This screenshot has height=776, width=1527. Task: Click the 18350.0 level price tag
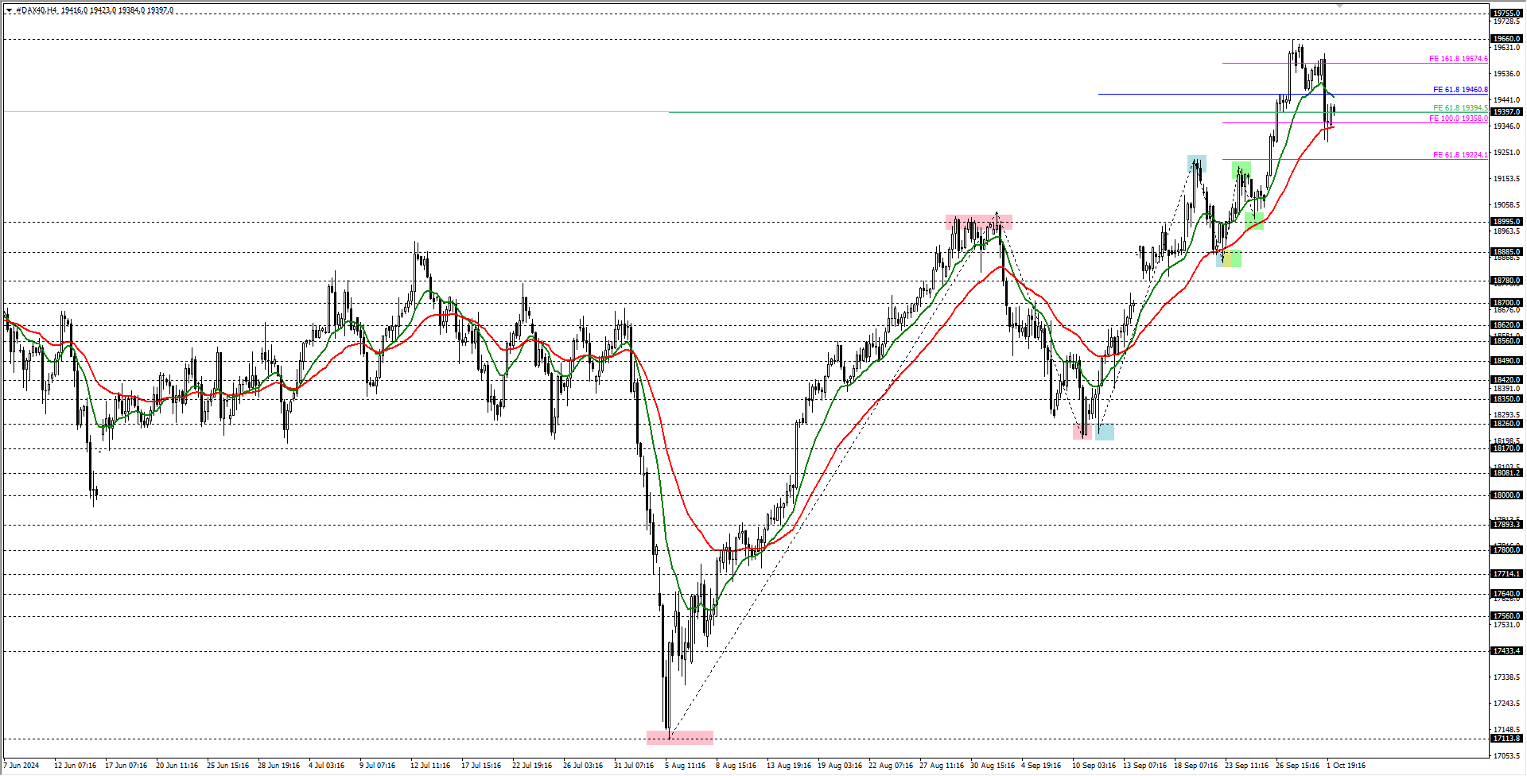point(1506,399)
